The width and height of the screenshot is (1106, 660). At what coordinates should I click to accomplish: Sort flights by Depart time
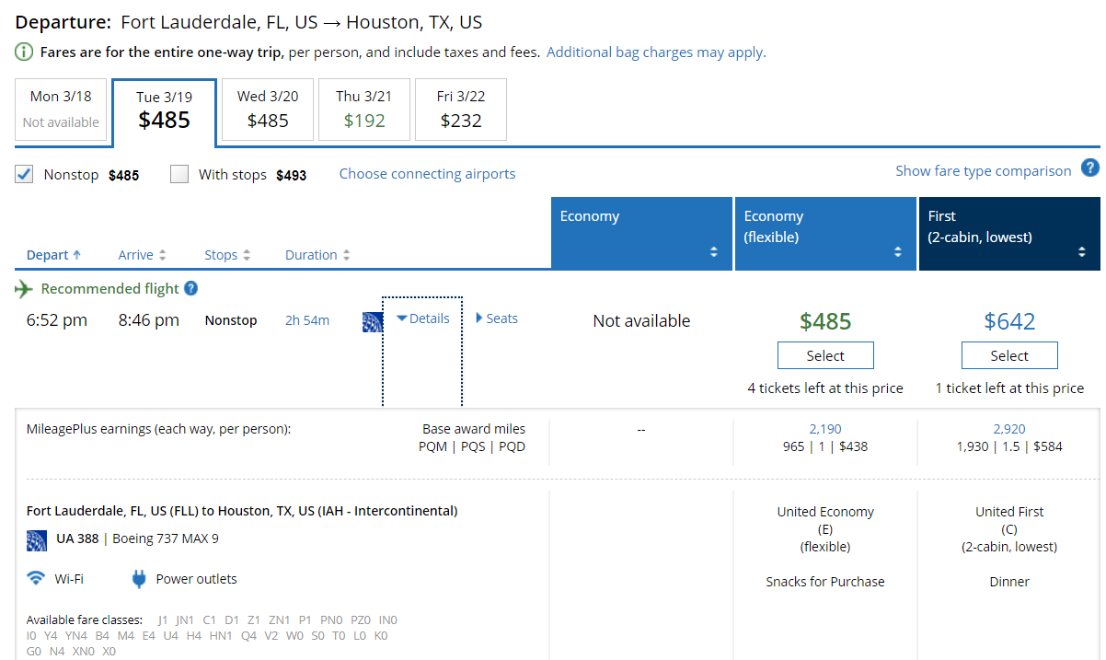tap(53, 255)
